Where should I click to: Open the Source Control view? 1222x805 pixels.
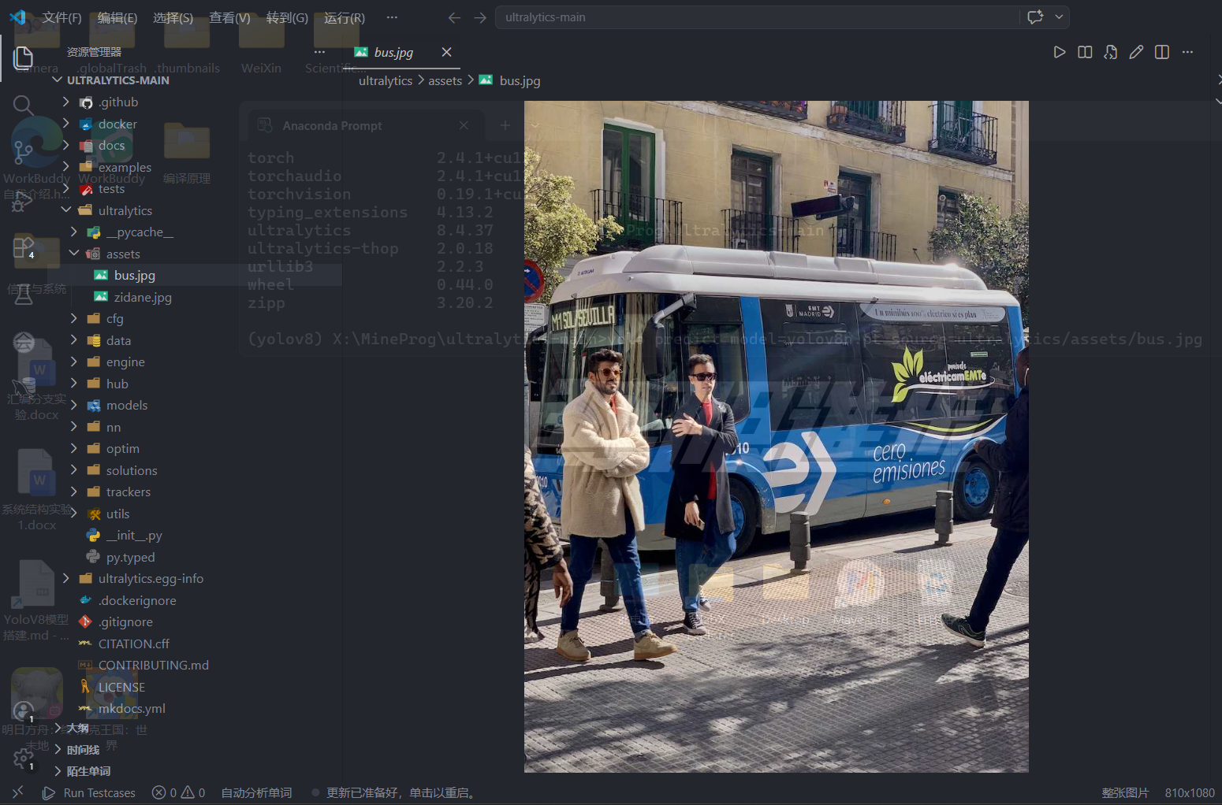tap(23, 151)
